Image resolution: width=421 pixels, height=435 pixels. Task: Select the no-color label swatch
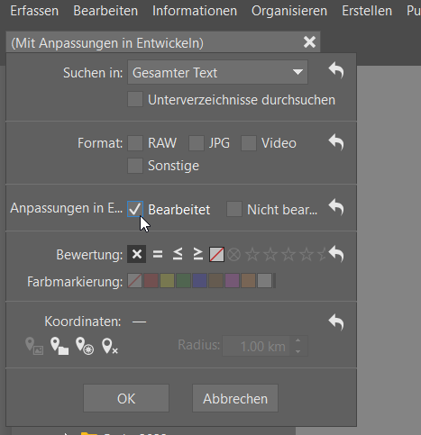coord(134,281)
